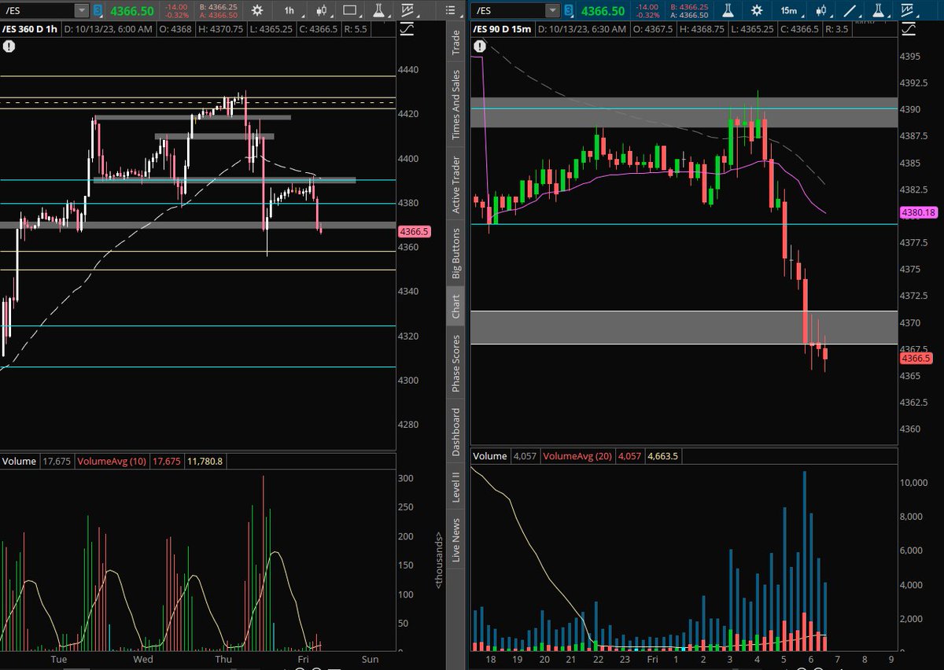Open Level II side tab

[x=455, y=488]
